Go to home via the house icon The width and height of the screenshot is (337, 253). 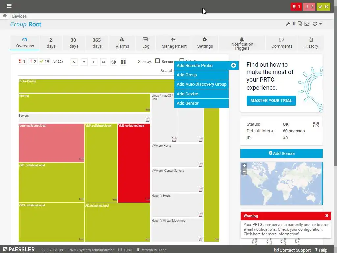5,16
